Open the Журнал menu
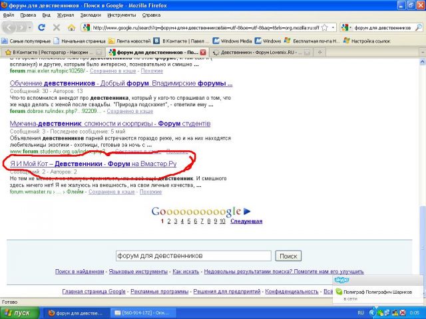 (67, 14)
